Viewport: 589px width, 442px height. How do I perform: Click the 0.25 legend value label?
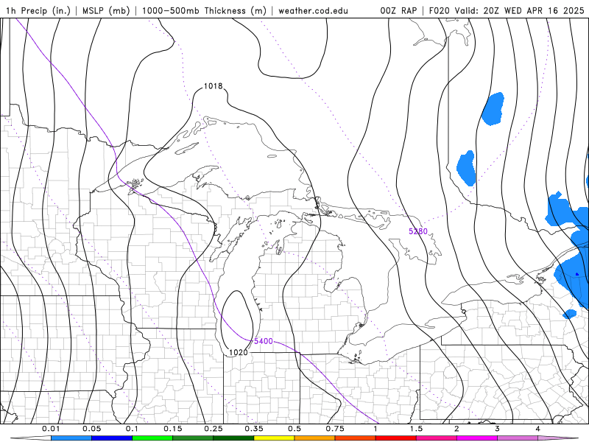click(x=213, y=429)
